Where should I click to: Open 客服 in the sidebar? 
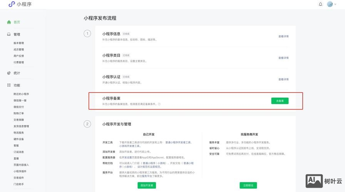(16, 146)
